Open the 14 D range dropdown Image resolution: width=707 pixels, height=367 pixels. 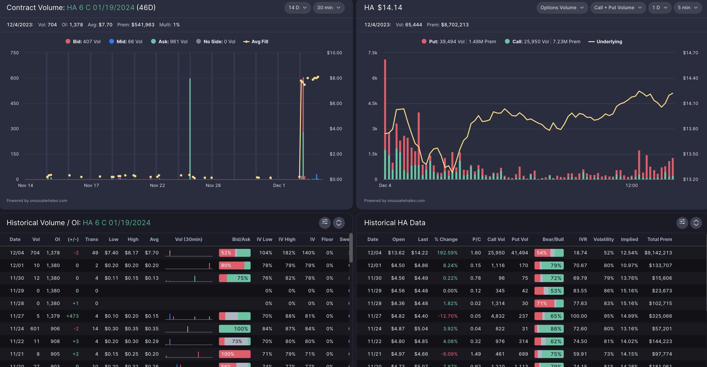[x=298, y=8]
